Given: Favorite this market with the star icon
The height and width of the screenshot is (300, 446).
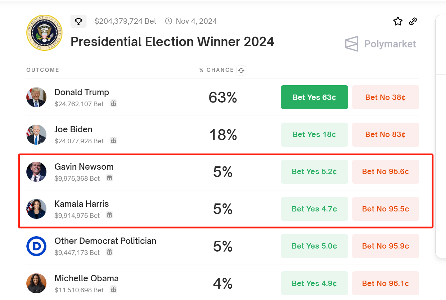Looking at the screenshot, I should click(398, 21).
